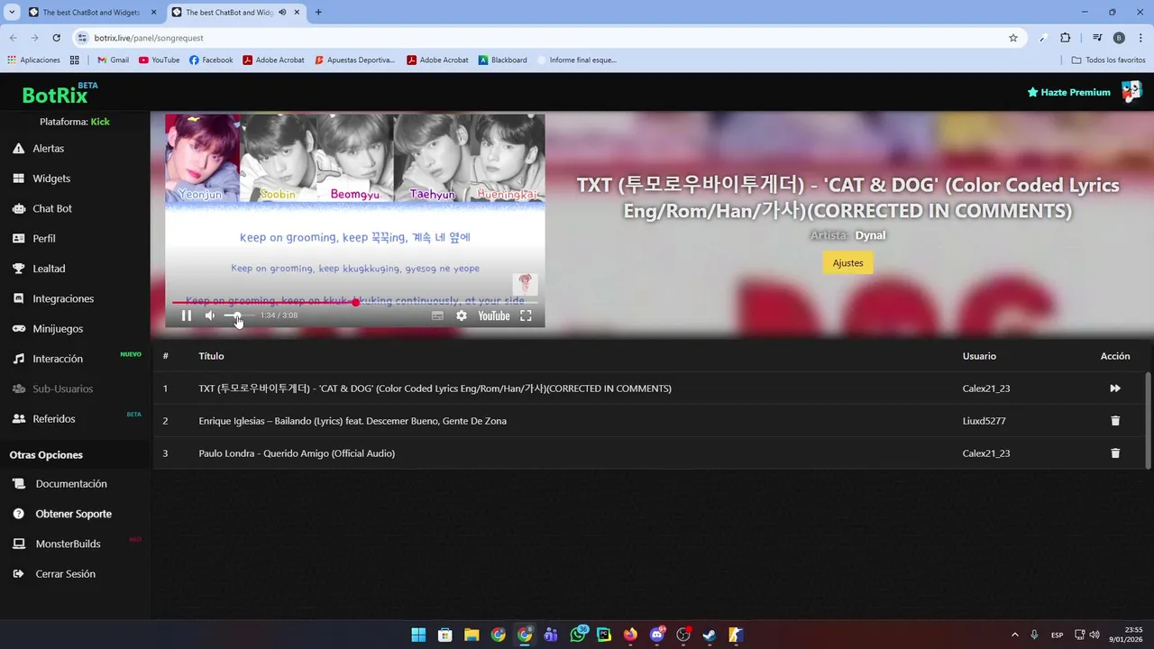The image size is (1154, 649).
Task: Adjust the video volume slider
Action: (238, 315)
